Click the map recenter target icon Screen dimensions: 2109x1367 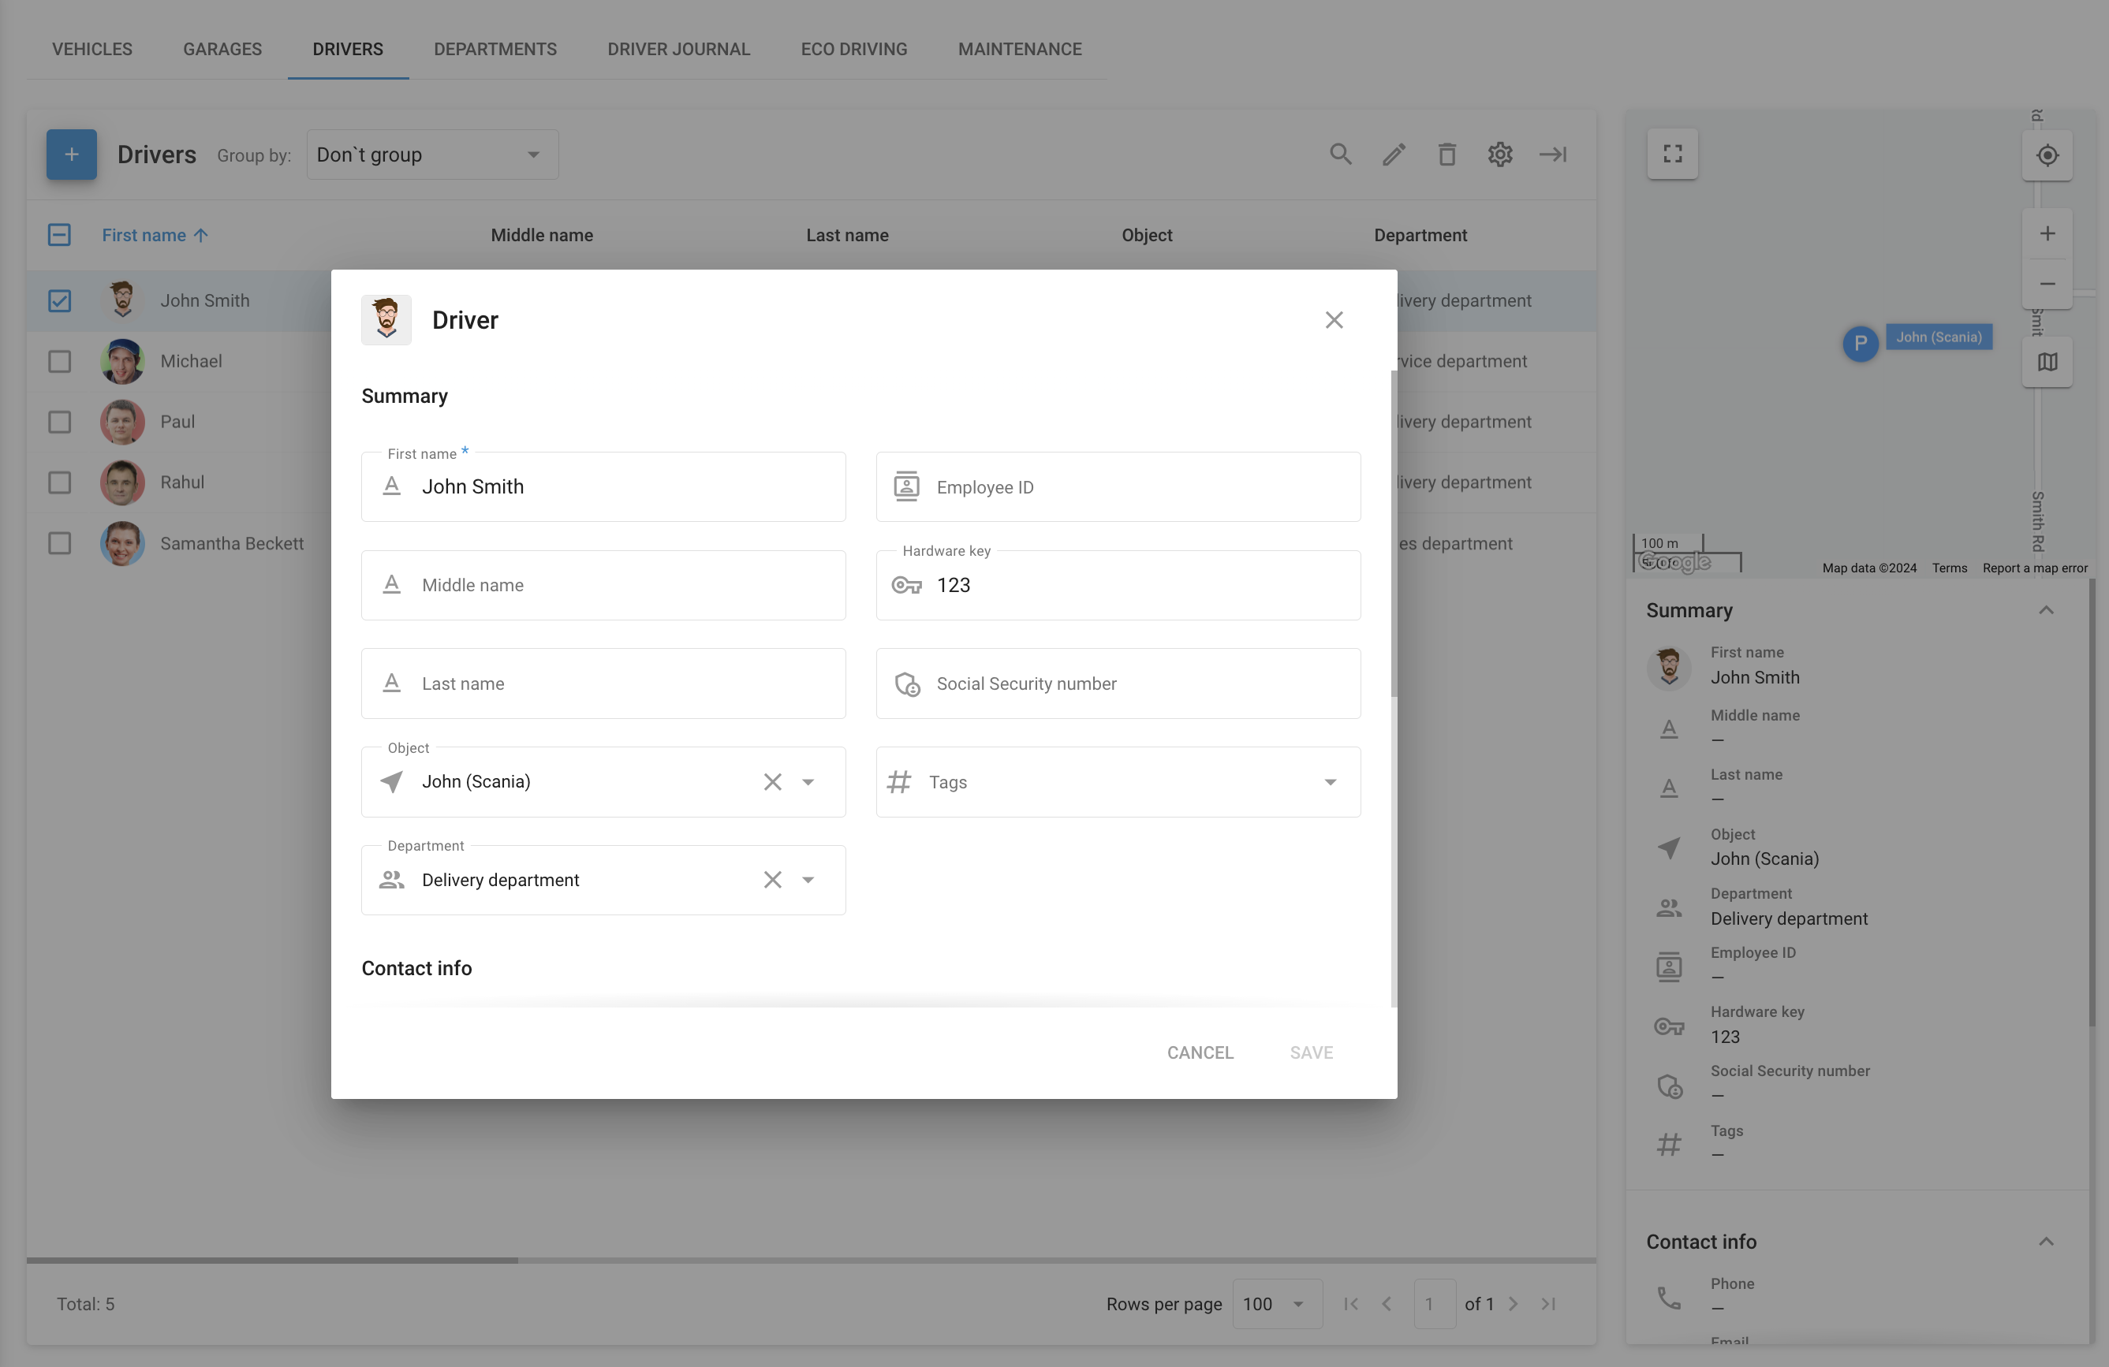click(2047, 155)
